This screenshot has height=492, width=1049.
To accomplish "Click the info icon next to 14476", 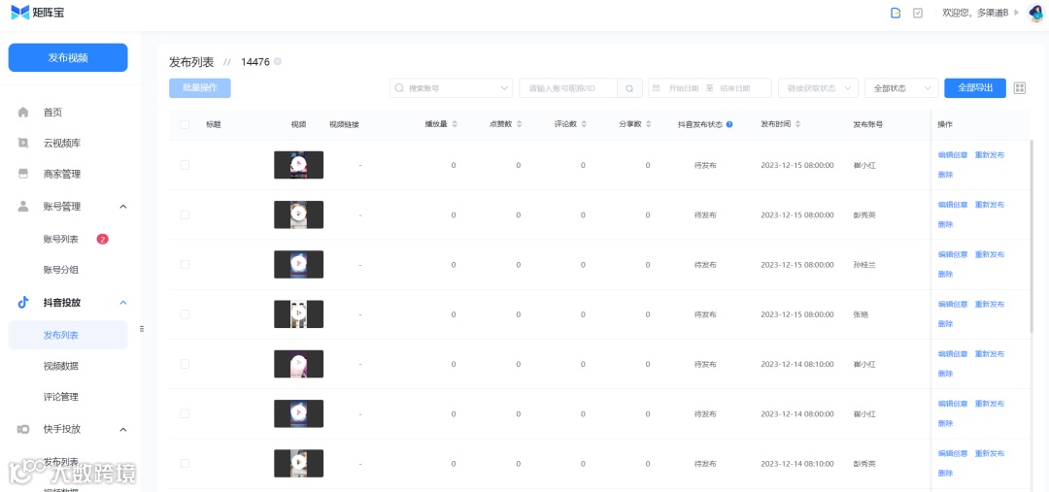I will pyautogui.click(x=278, y=61).
